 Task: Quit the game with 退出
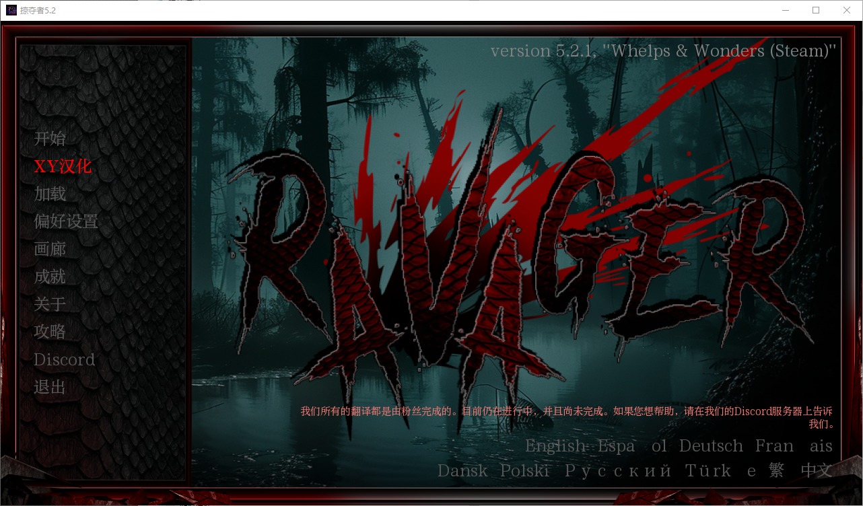coord(50,387)
